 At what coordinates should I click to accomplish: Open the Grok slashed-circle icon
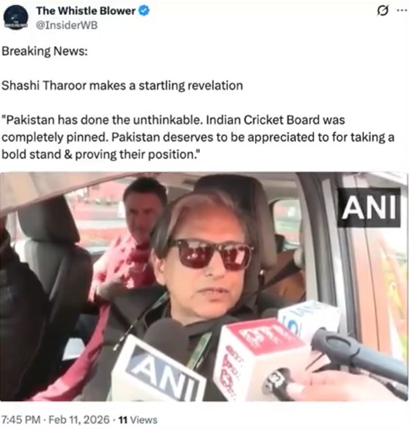point(383,11)
